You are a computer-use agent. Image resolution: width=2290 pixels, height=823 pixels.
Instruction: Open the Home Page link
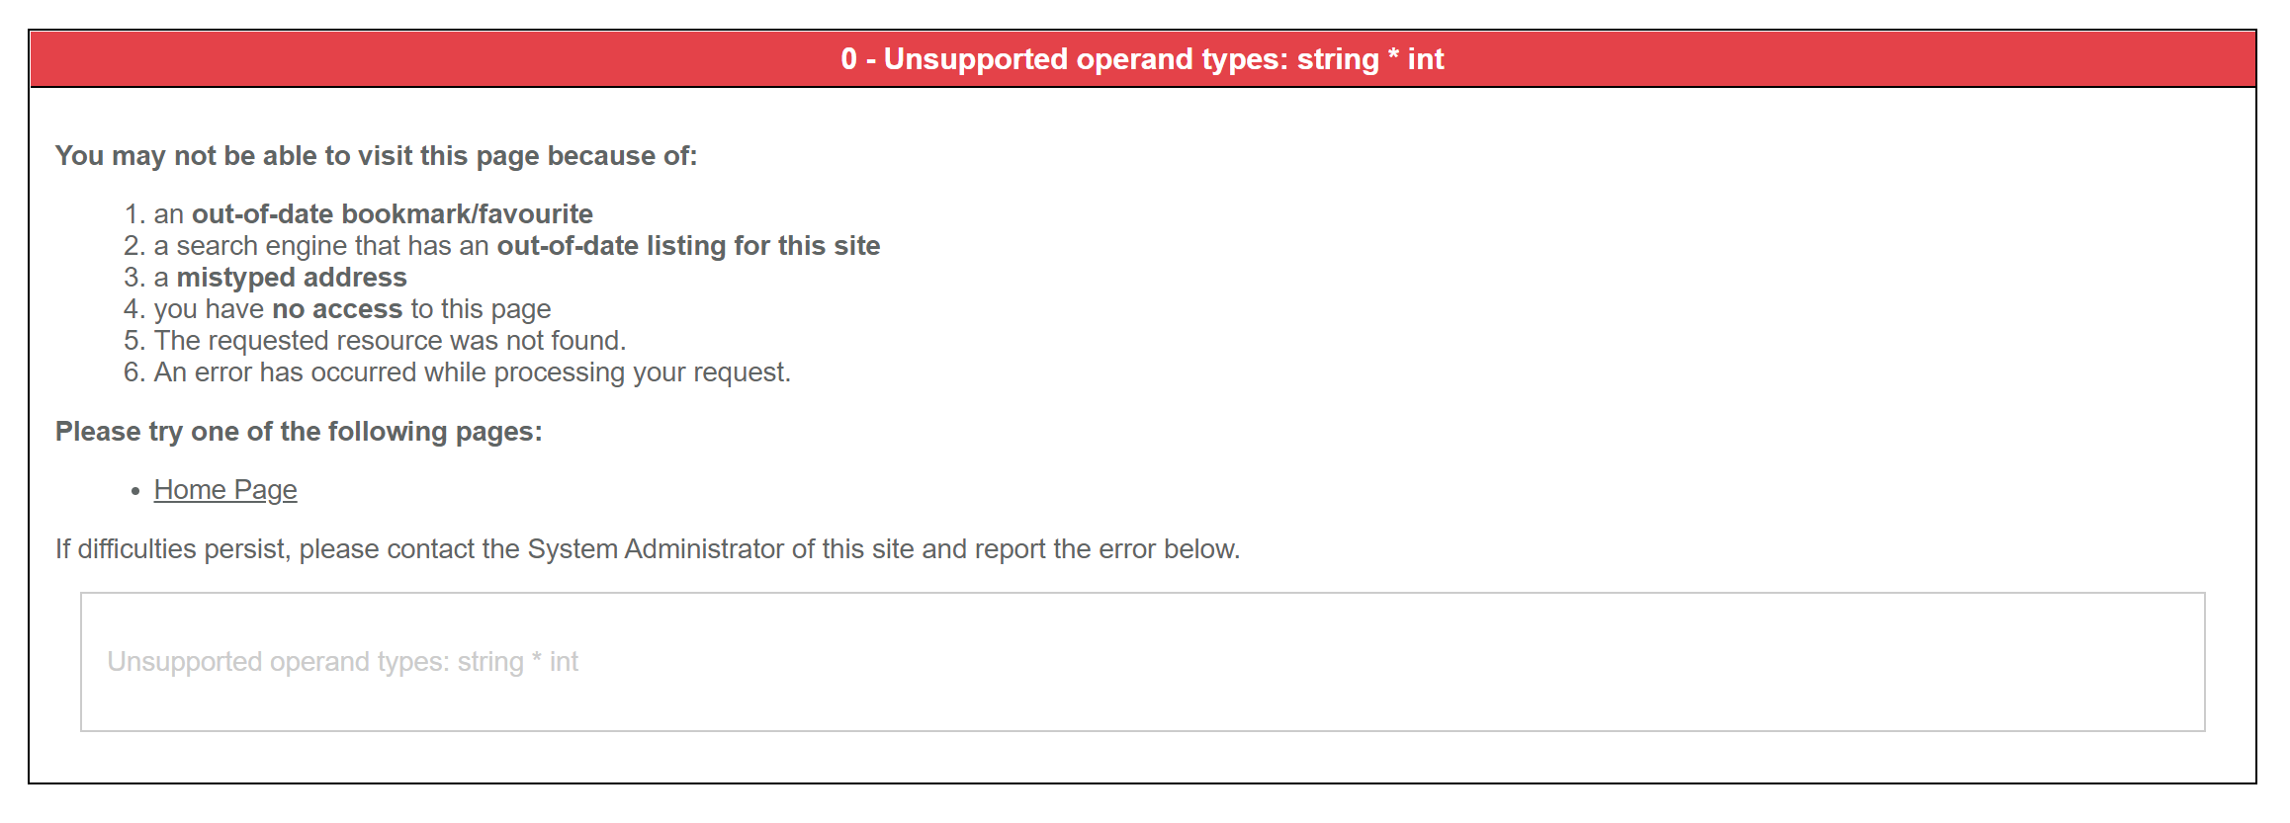point(225,490)
